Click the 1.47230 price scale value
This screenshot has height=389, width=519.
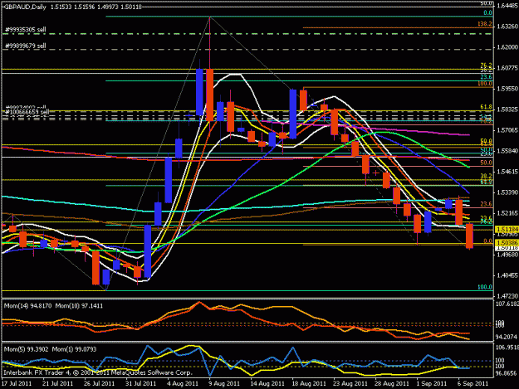[507, 296]
